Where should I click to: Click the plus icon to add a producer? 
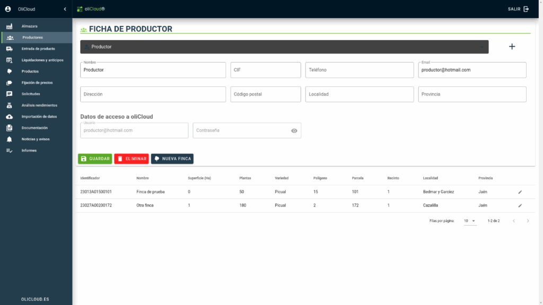(x=512, y=47)
